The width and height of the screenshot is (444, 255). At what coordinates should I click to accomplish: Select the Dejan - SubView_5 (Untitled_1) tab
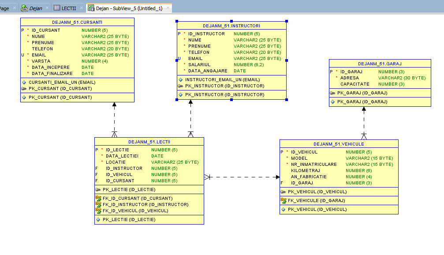click(x=129, y=8)
